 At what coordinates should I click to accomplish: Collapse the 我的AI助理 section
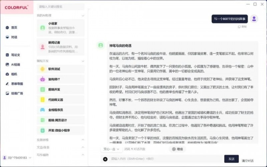(83, 15)
